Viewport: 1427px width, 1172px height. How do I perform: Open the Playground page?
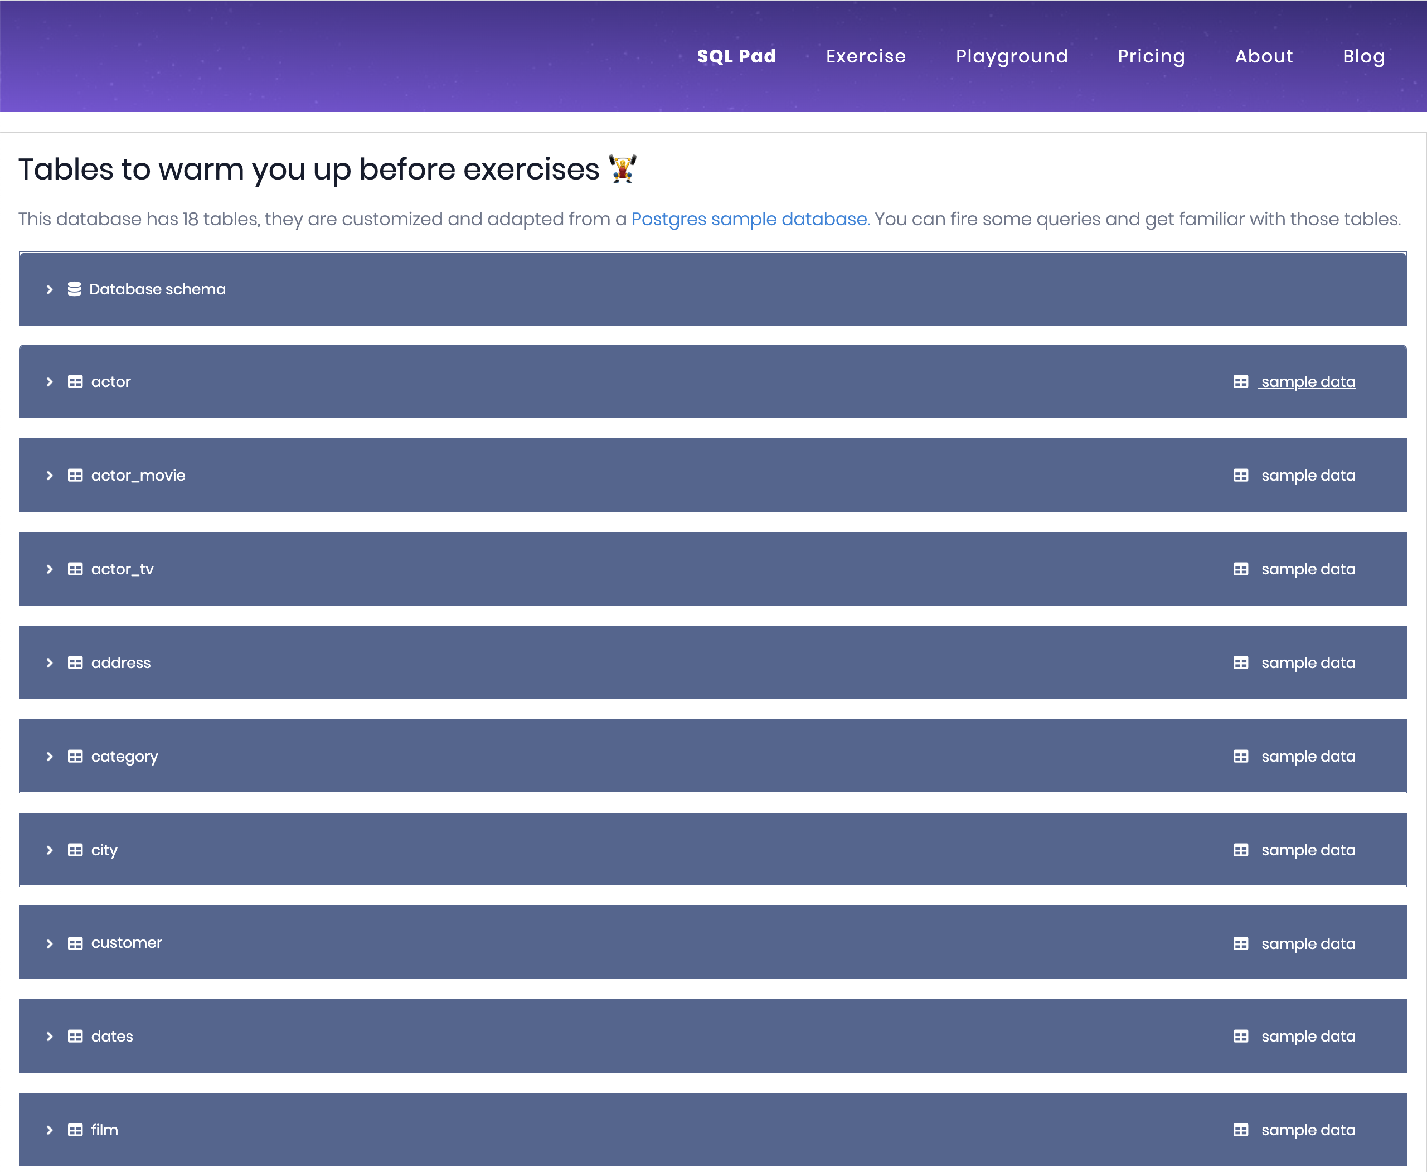pos(1011,56)
